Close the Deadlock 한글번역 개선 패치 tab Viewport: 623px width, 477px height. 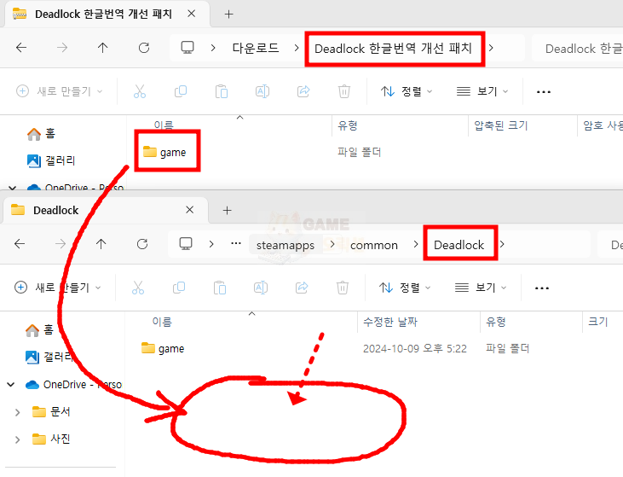pos(192,14)
